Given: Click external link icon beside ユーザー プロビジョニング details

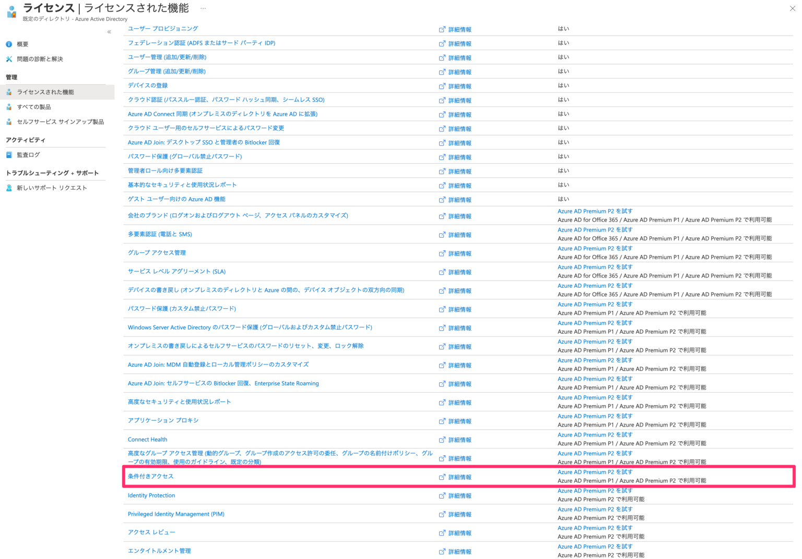Looking at the screenshot, I should [x=442, y=29].
